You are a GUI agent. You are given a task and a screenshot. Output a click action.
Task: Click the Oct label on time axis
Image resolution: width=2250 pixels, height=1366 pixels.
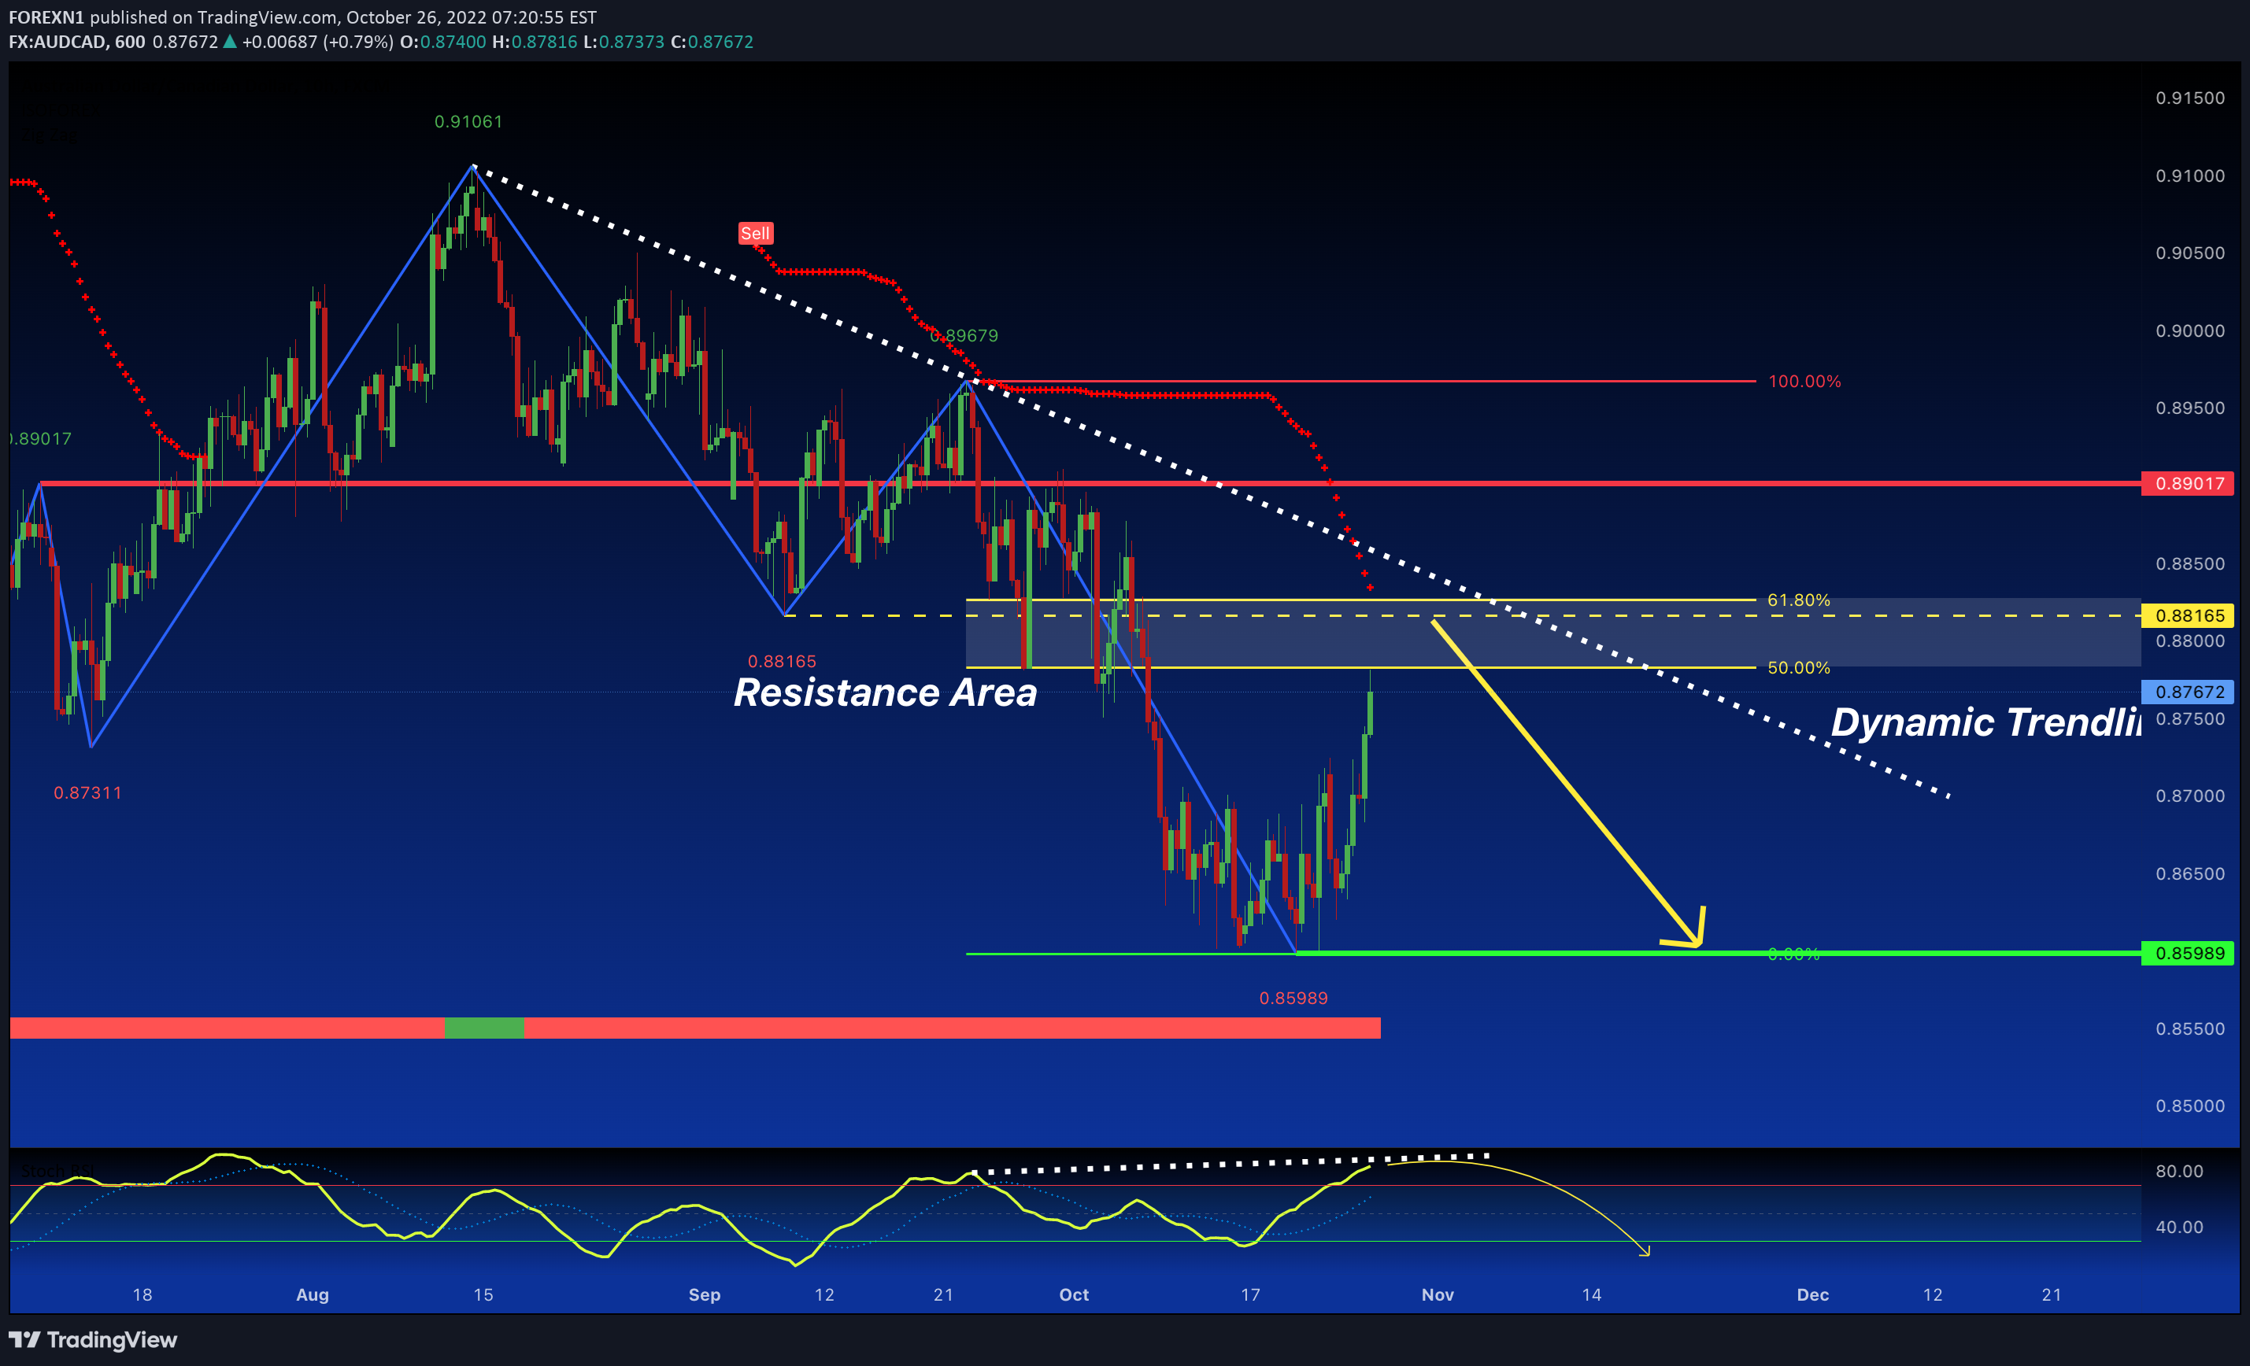point(1074,1295)
